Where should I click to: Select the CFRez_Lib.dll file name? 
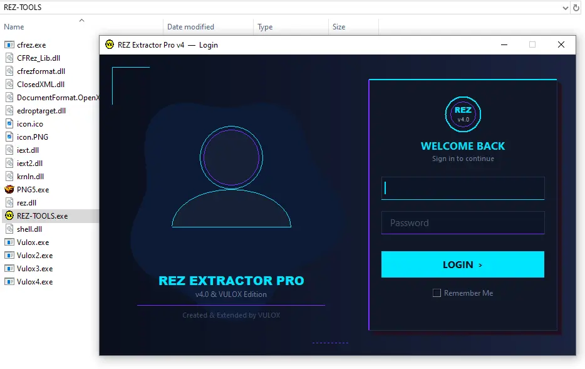click(x=38, y=58)
